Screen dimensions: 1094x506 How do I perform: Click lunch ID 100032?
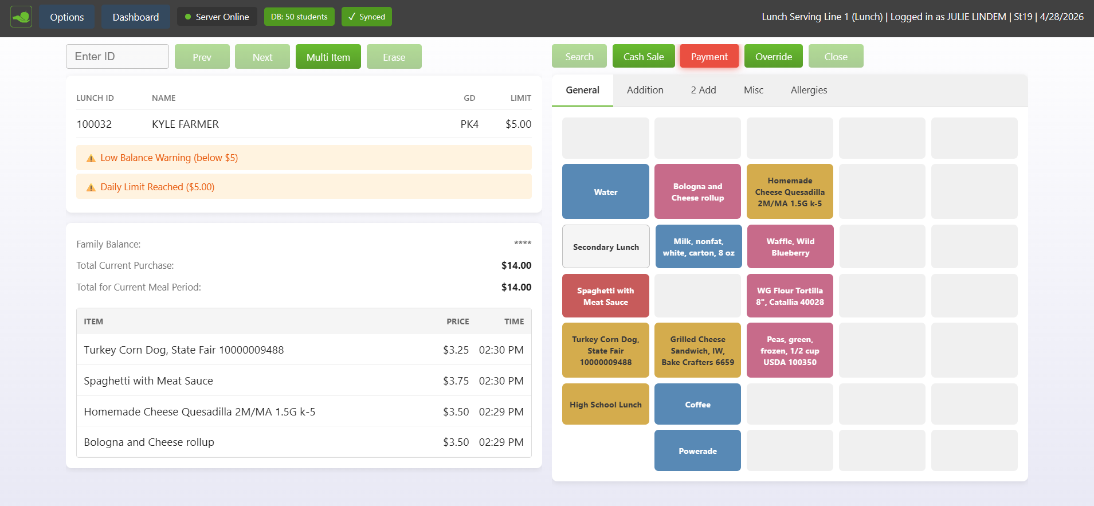tap(94, 124)
